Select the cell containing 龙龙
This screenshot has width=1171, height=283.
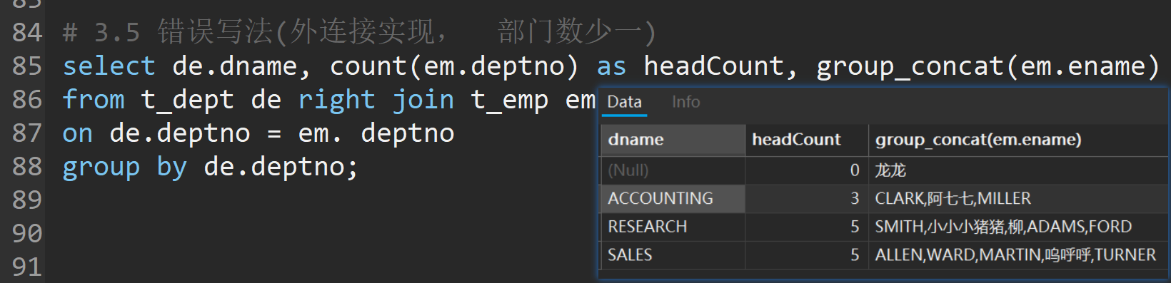click(1019, 170)
